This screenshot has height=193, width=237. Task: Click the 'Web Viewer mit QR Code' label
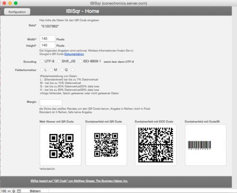pos(56,122)
